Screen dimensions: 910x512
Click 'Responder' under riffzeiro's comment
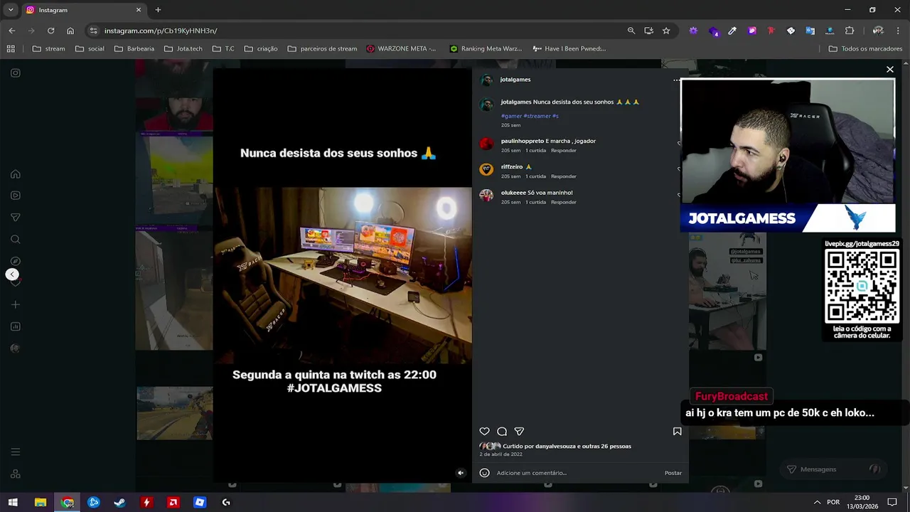click(x=564, y=176)
